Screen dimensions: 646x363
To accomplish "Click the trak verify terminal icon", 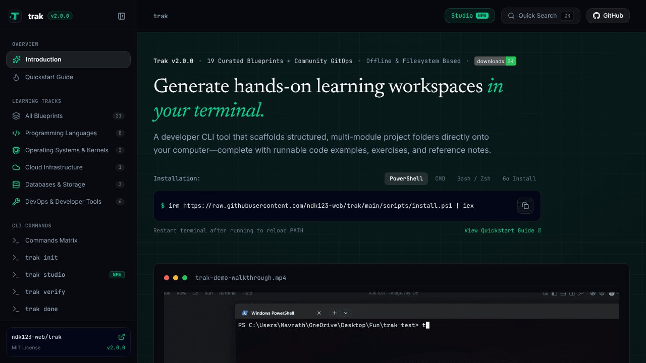I will (x=16, y=292).
